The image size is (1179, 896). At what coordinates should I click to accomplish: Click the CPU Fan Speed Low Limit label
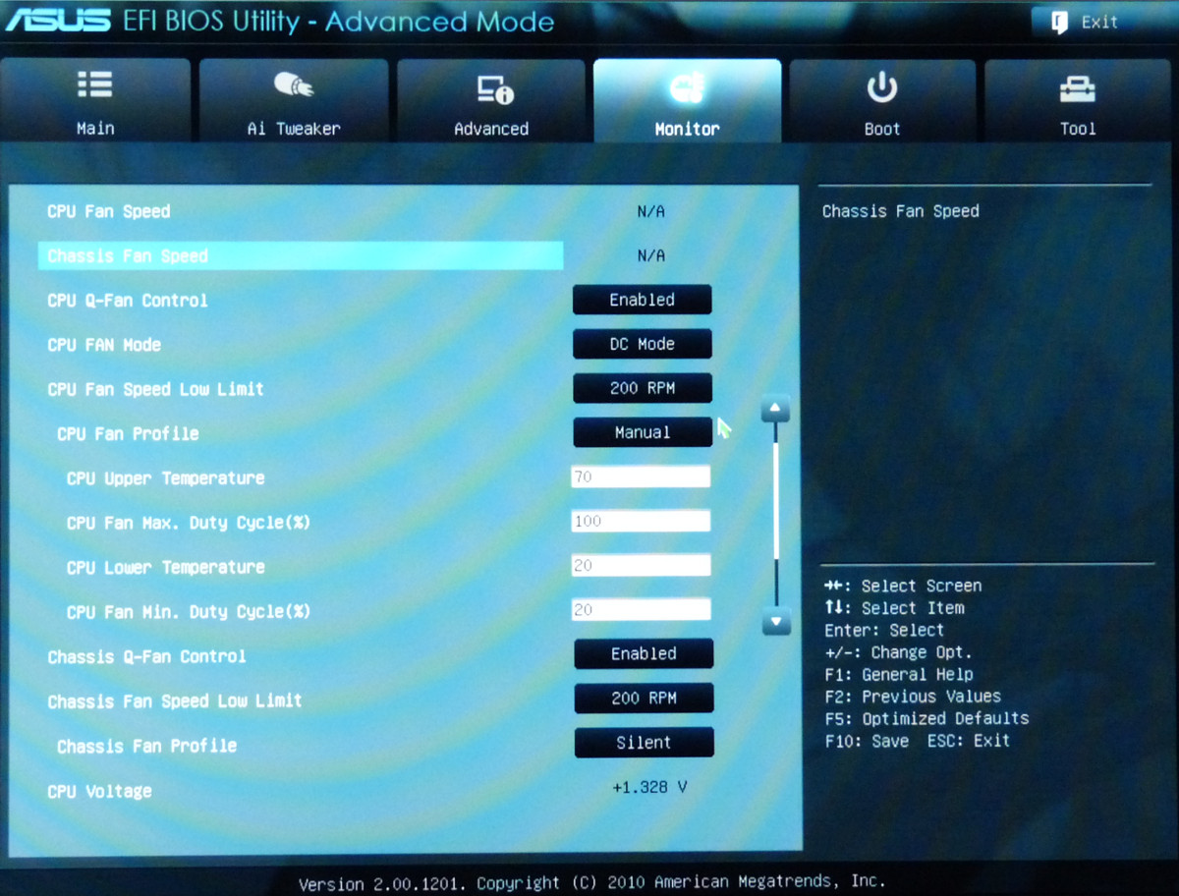click(155, 389)
